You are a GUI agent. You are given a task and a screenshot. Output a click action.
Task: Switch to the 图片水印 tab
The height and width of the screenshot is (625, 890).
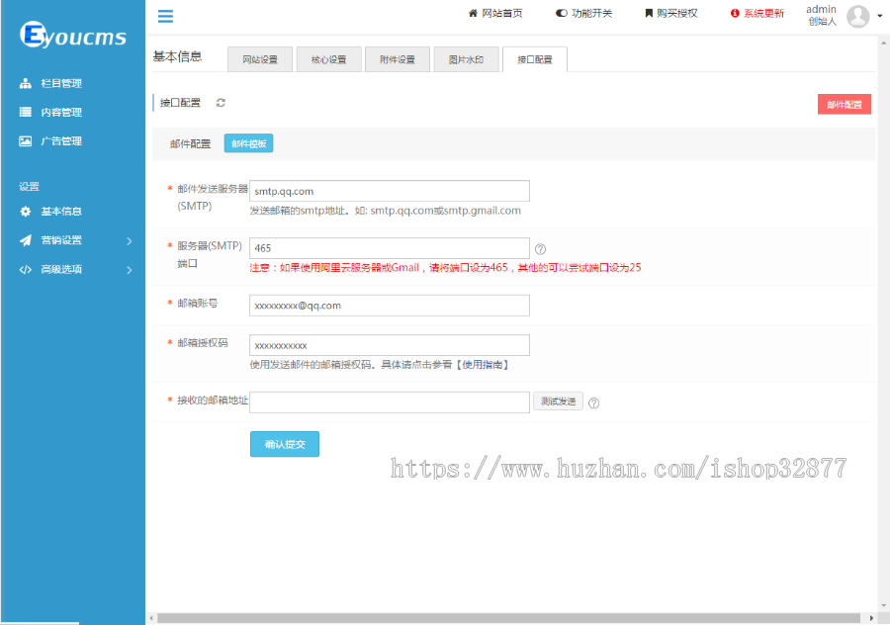tap(464, 59)
